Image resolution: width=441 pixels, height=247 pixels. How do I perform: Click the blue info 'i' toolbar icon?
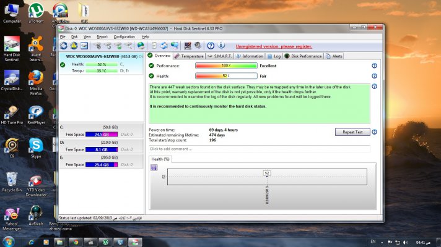click(x=221, y=46)
